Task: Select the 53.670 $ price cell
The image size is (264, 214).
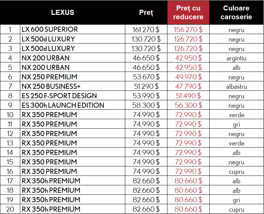Action: pyautogui.click(x=146, y=77)
